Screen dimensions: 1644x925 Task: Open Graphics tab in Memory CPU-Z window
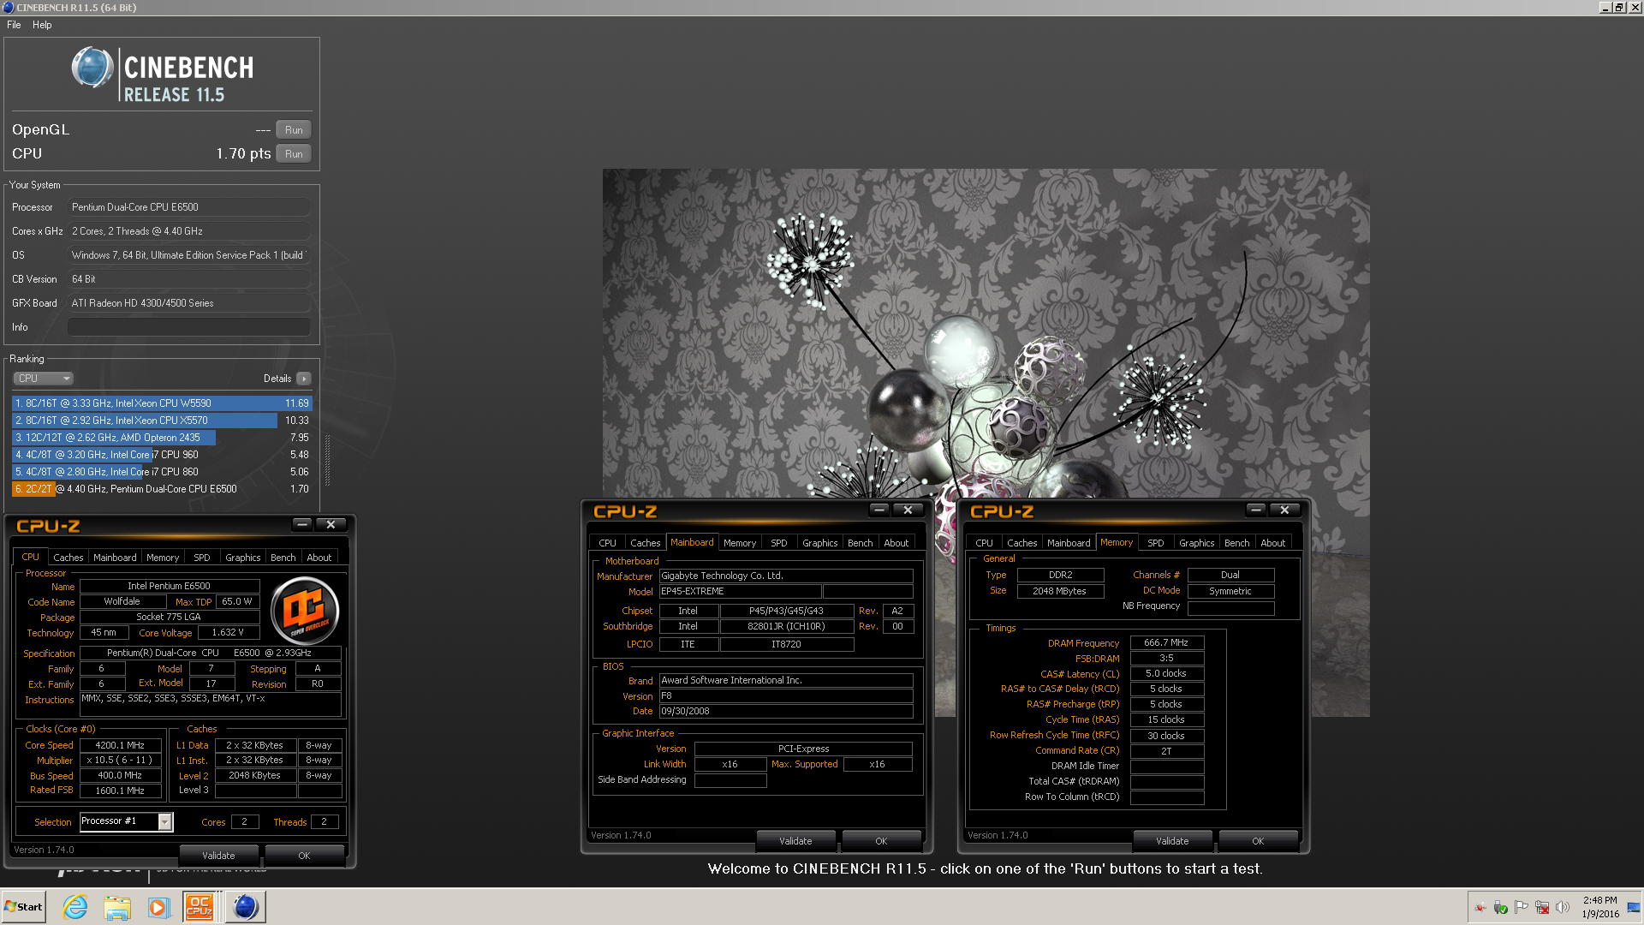(1197, 543)
